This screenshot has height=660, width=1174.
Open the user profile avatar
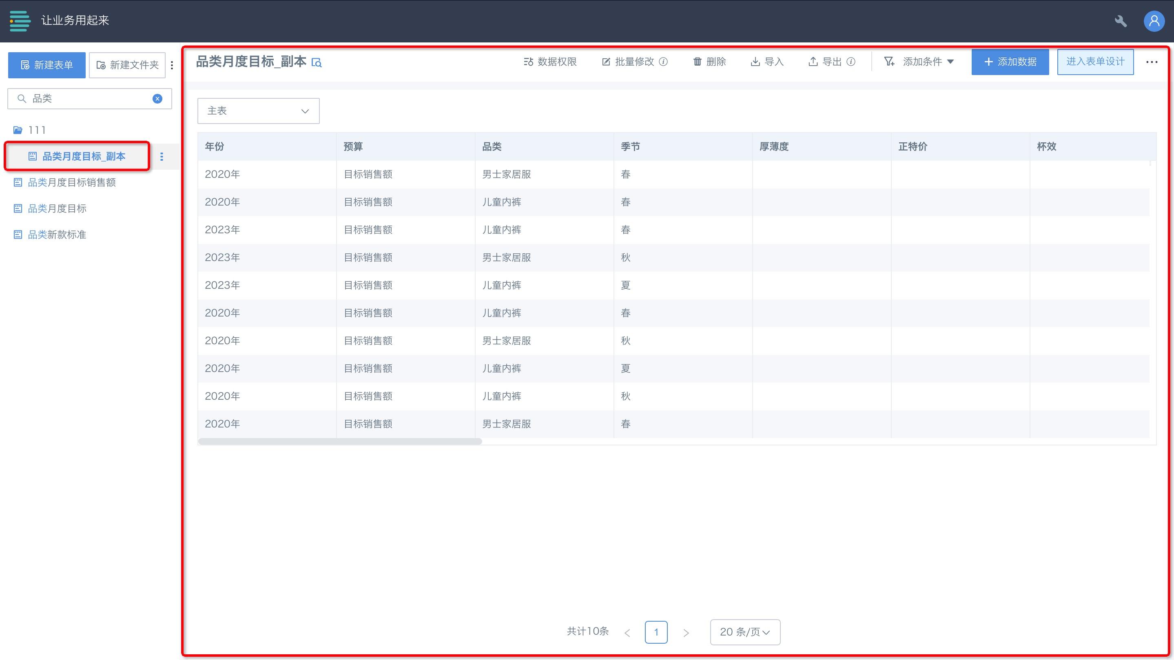(x=1154, y=21)
